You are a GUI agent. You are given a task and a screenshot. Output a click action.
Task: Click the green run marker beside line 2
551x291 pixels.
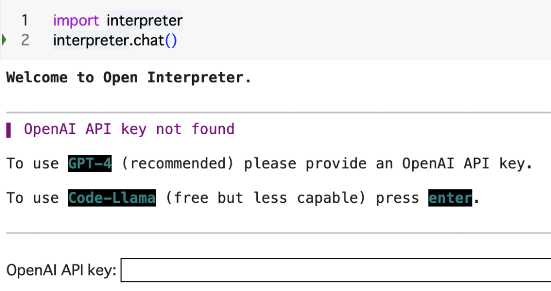pyautogui.click(x=4, y=40)
